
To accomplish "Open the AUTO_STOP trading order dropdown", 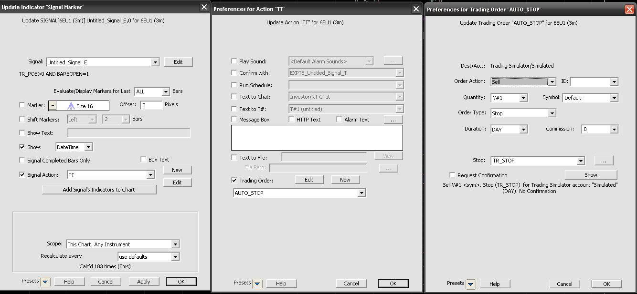I will pos(361,193).
